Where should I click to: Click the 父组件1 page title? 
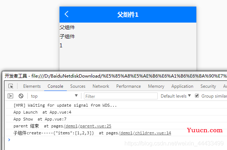click(128, 15)
